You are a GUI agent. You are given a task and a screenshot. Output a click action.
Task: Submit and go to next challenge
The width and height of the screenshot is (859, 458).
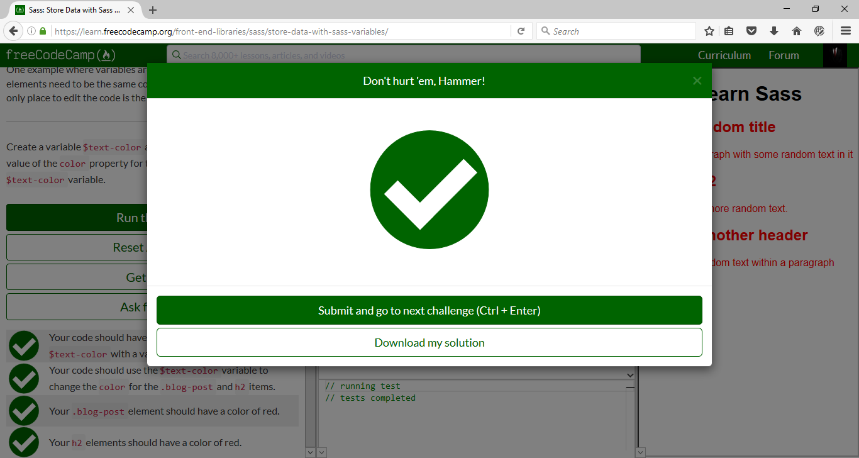pos(429,310)
